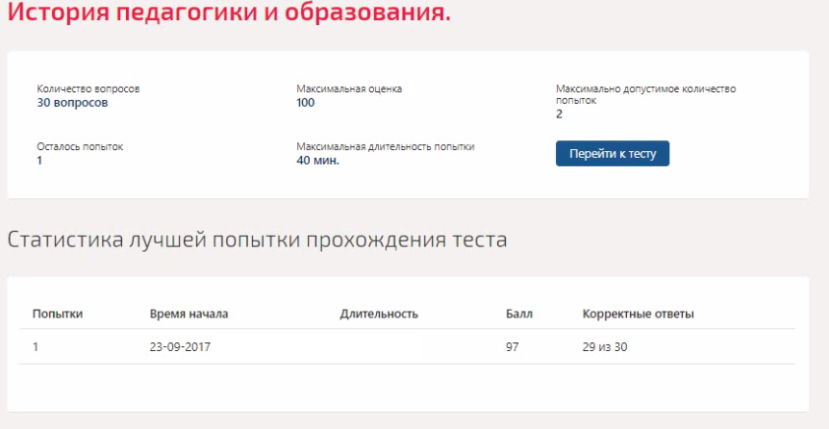
Task: Click the "Перейти к тесту" button
Action: [x=612, y=154]
